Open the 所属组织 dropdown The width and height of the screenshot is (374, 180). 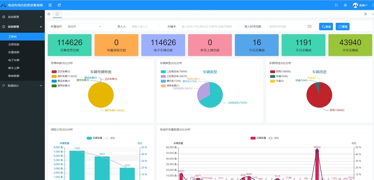pos(85,27)
